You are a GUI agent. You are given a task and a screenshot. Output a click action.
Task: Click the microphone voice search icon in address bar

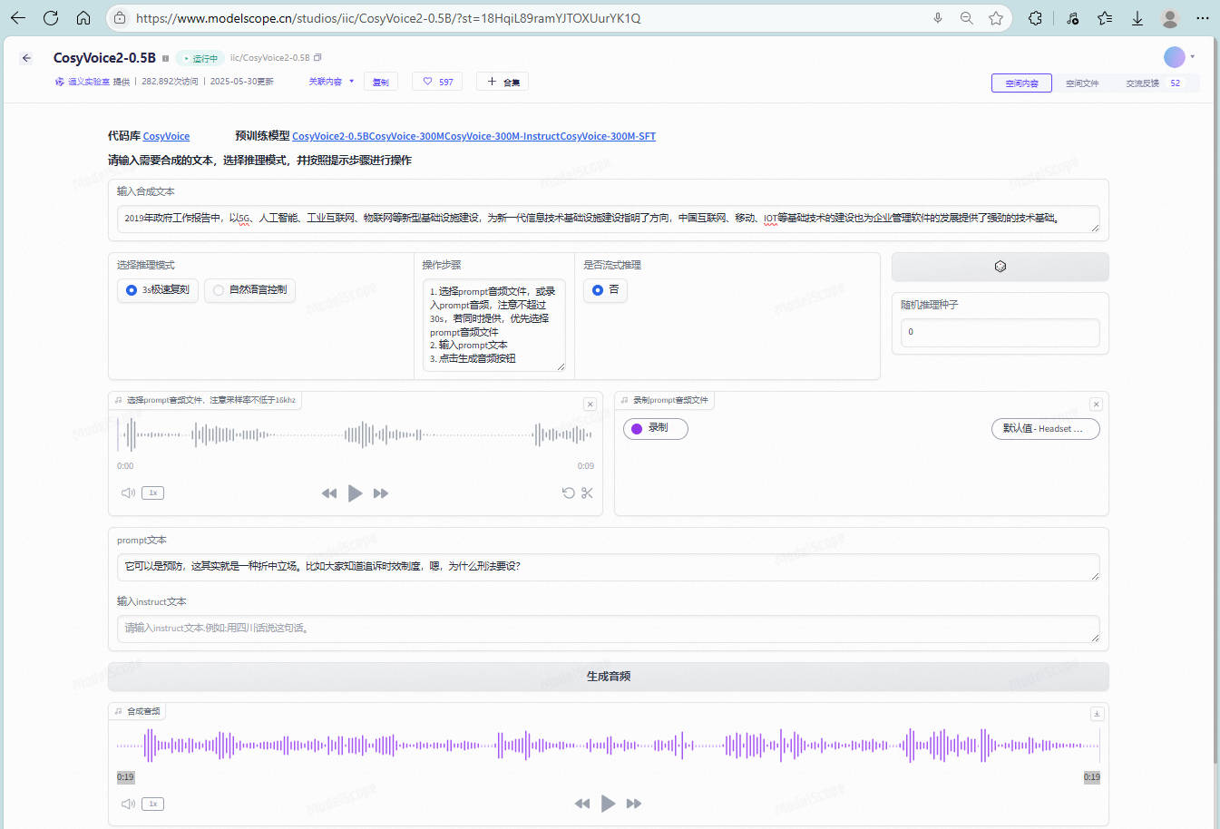938,18
